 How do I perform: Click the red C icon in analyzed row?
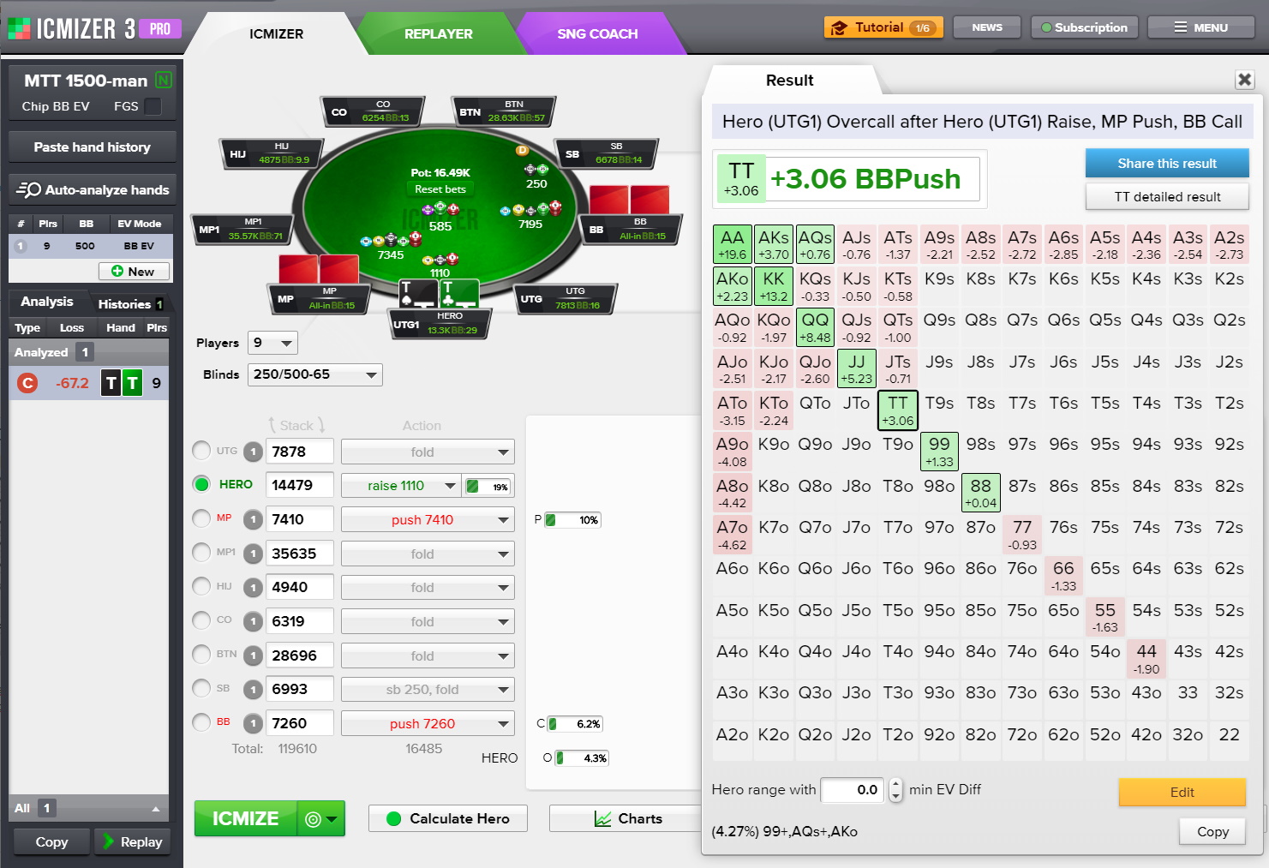click(x=27, y=383)
